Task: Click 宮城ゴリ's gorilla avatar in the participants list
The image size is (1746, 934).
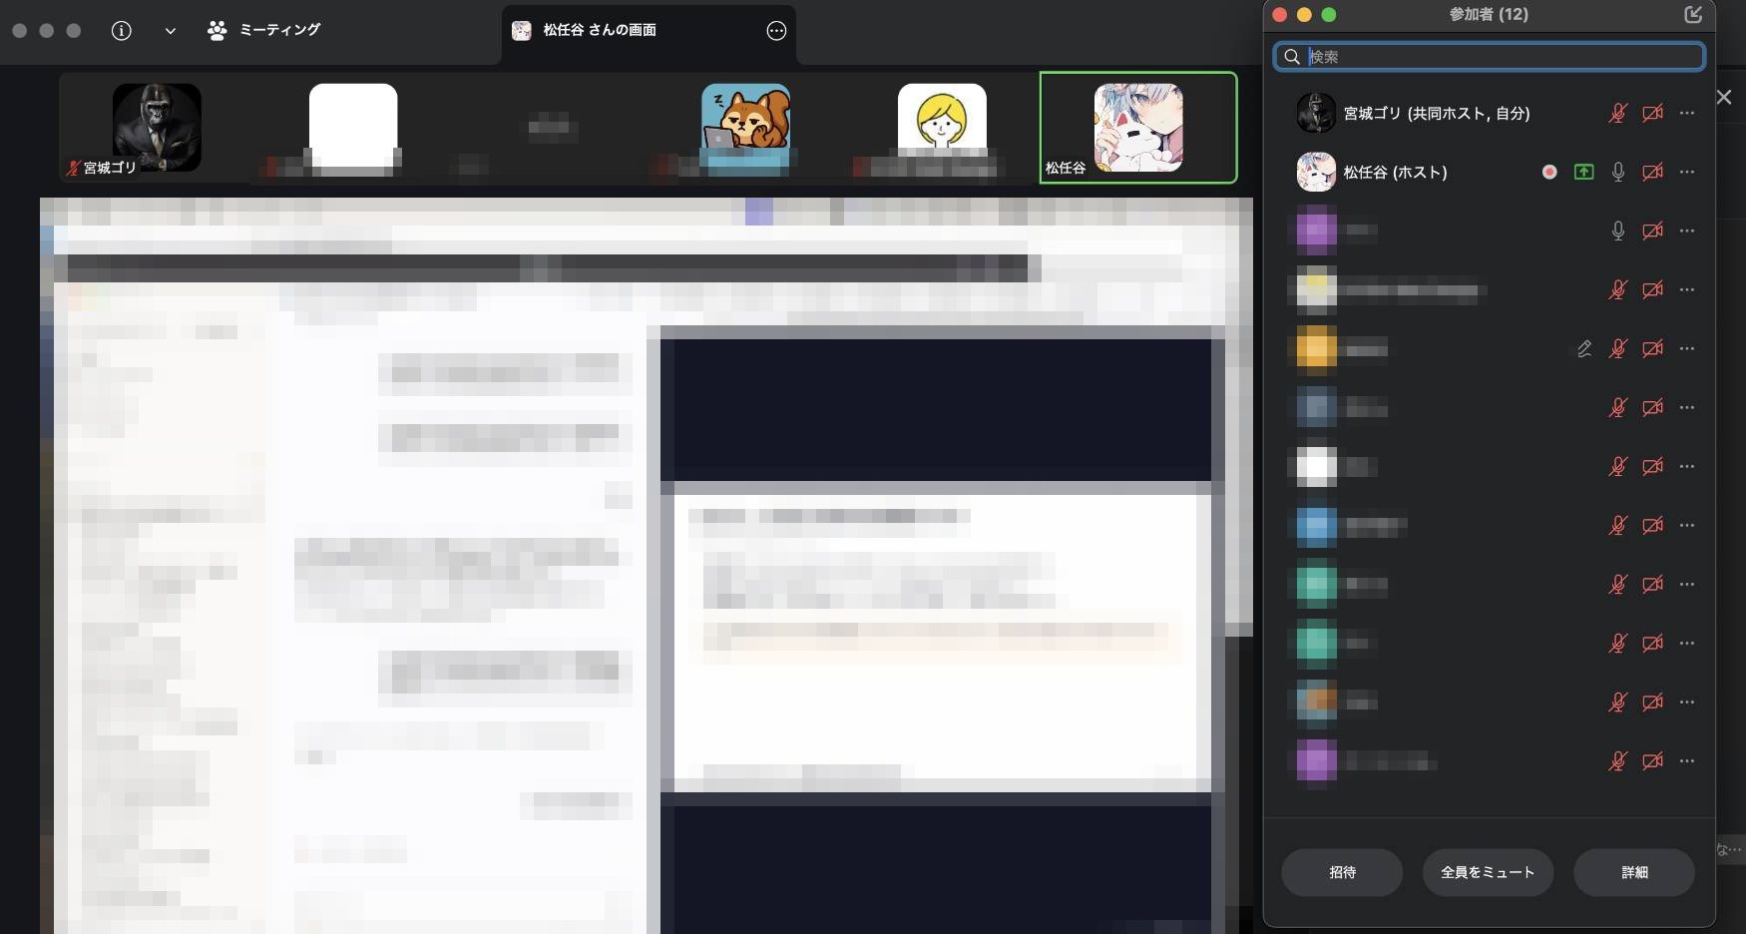Action: 1316,113
